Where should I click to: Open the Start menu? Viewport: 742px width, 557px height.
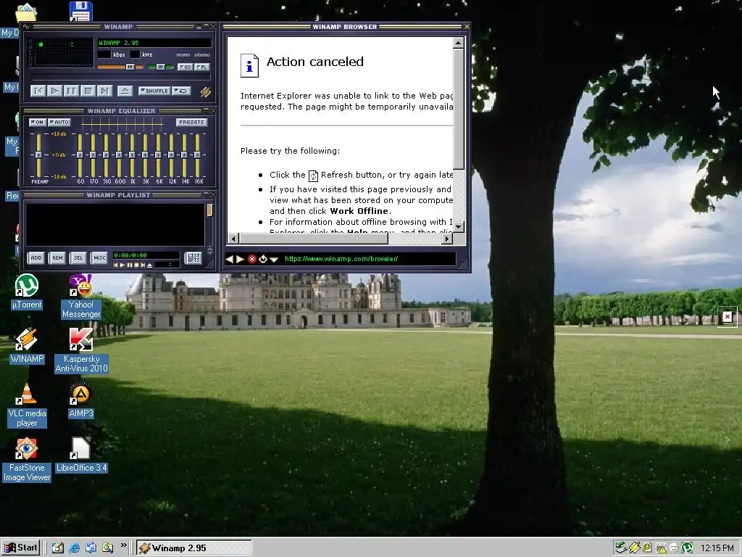pyautogui.click(x=20, y=548)
